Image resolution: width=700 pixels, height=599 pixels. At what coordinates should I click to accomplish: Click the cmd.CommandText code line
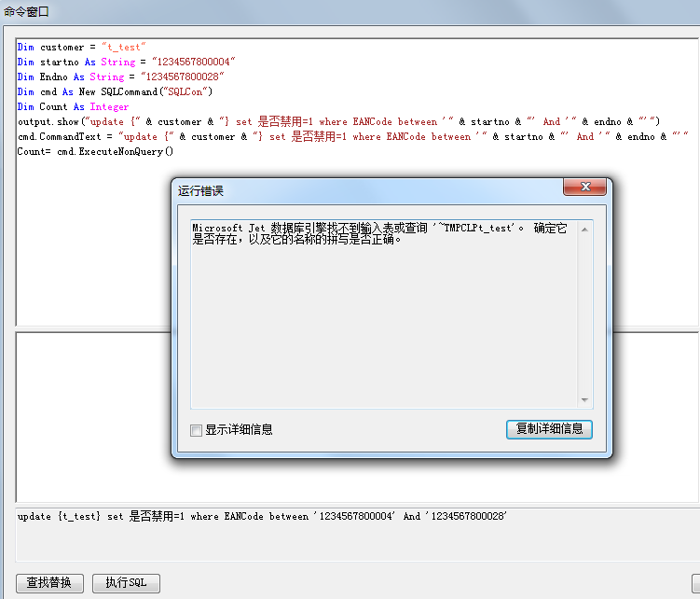tap(352, 136)
